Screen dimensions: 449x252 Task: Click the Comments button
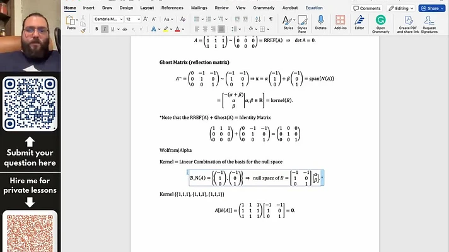pos(367,8)
